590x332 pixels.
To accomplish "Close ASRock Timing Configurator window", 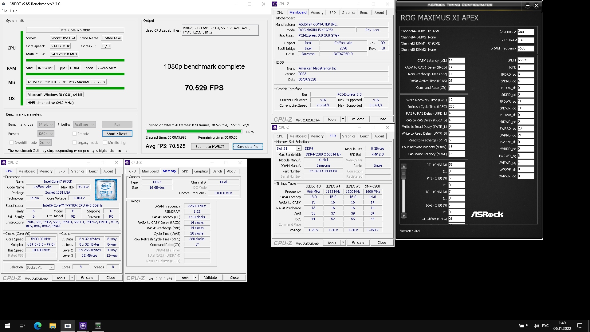I will [x=536, y=5].
